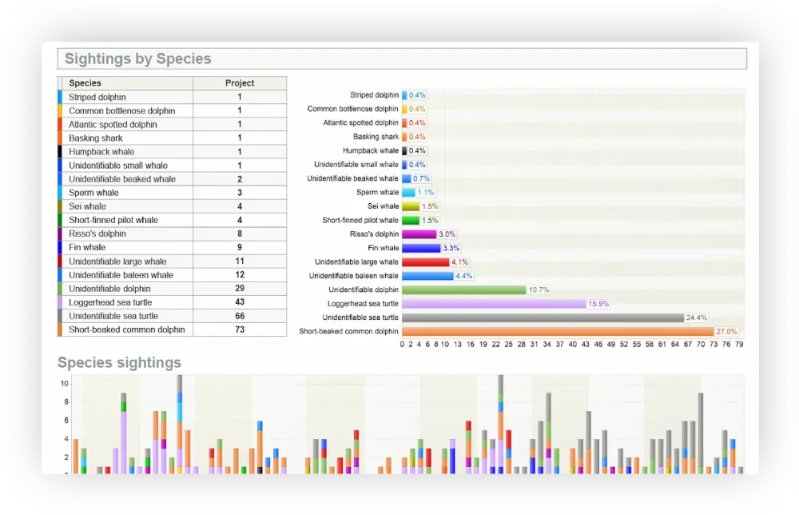
Task: Select Unidentifiable beaked whale table row
Action: point(173,179)
